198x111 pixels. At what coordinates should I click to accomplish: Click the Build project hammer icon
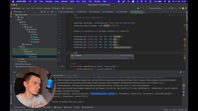click(x=143, y=8)
